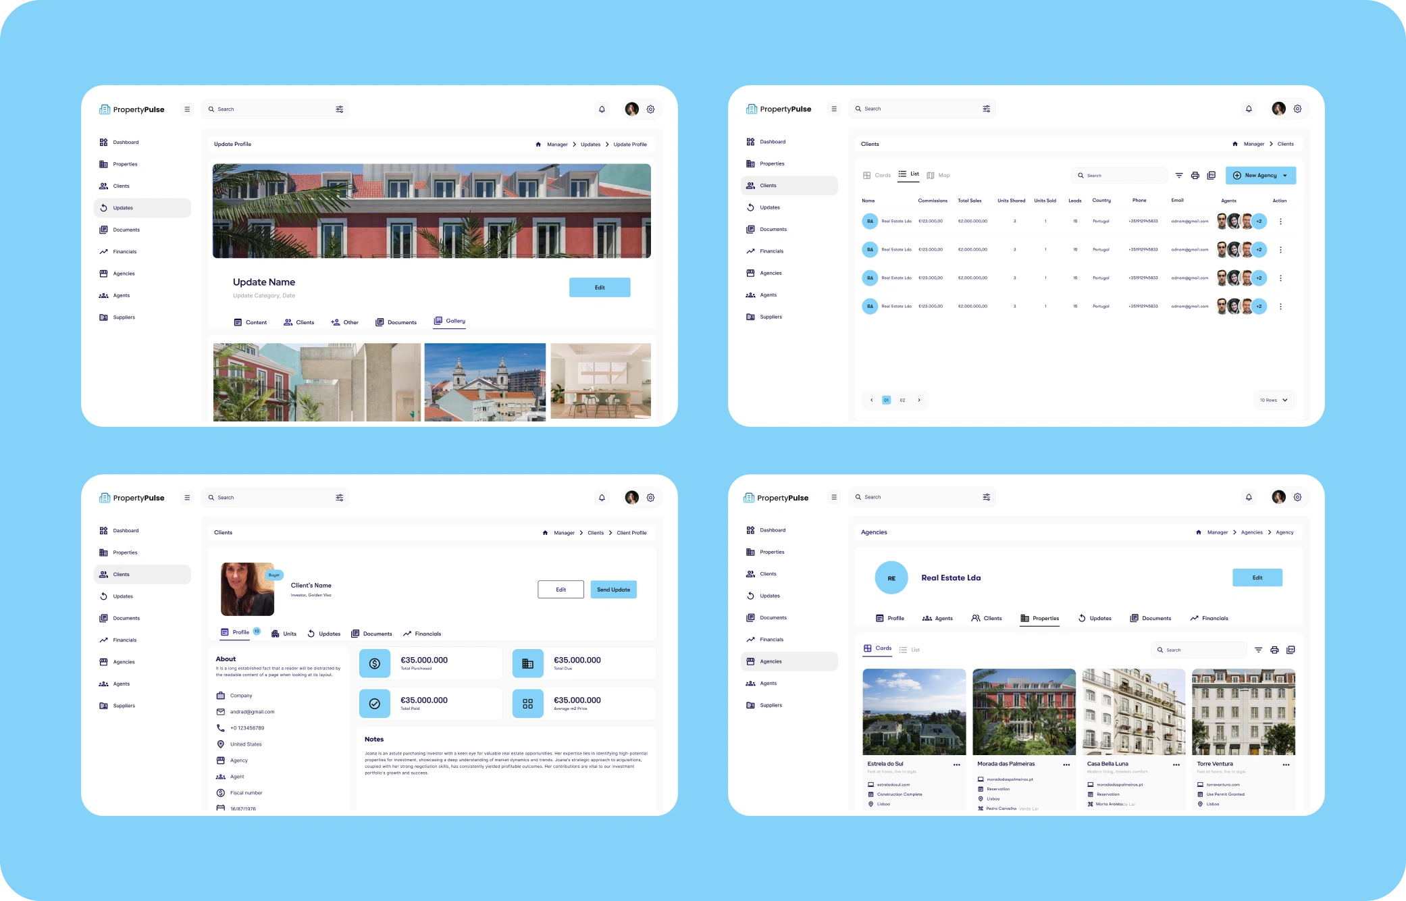Expand the New Agency dropdown arrow
Image resolution: width=1406 pixels, height=901 pixels.
tap(1284, 176)
